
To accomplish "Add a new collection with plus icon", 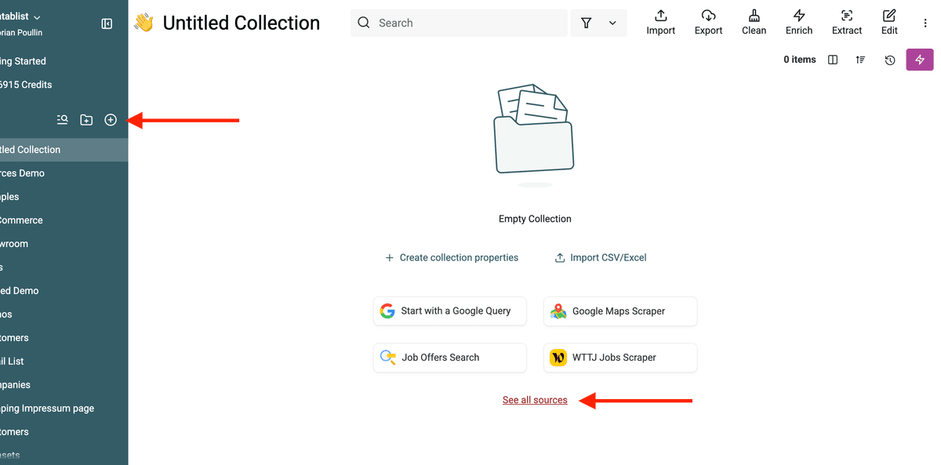I will [111, 120].
